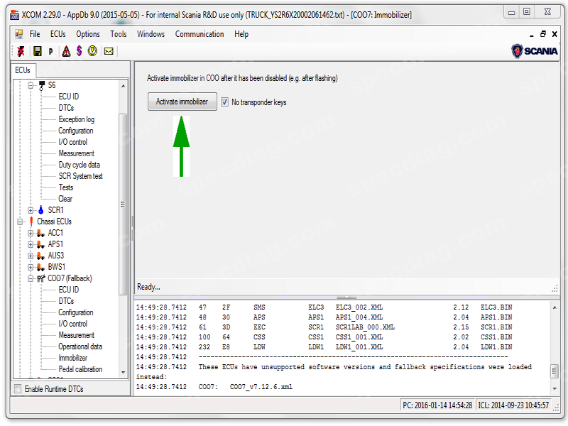Click the floppy disk save icon
The width and height of the screenshot is (568, 426).
pyautogui.click(x=37, y=51)
